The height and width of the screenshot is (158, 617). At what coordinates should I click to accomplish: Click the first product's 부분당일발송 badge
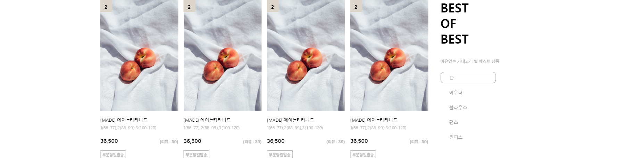pyautogui.click(x=113, y=155)
